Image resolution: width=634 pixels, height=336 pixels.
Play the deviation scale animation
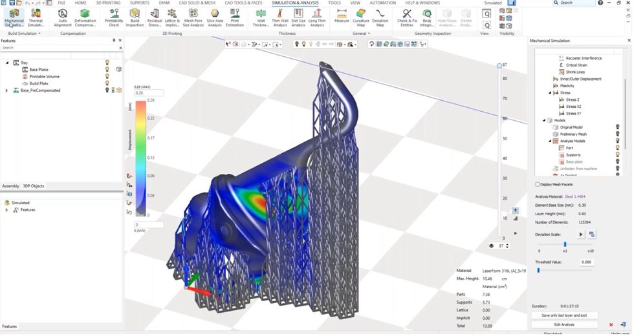click(580, 234)
